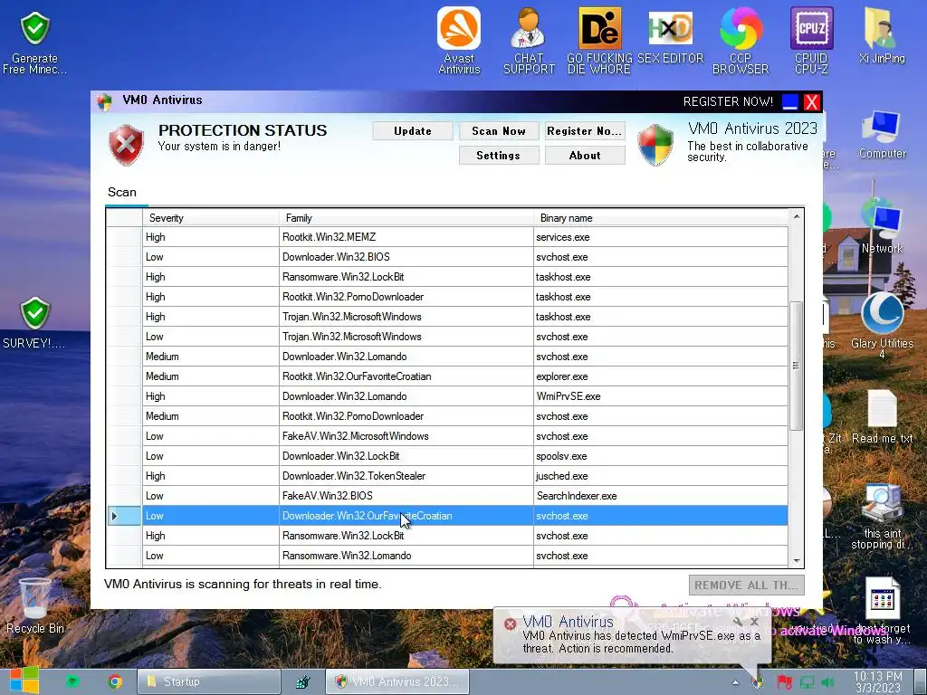
Task: Click the Show desktop button
Action: pyautogui.click(x=921, y=681)
